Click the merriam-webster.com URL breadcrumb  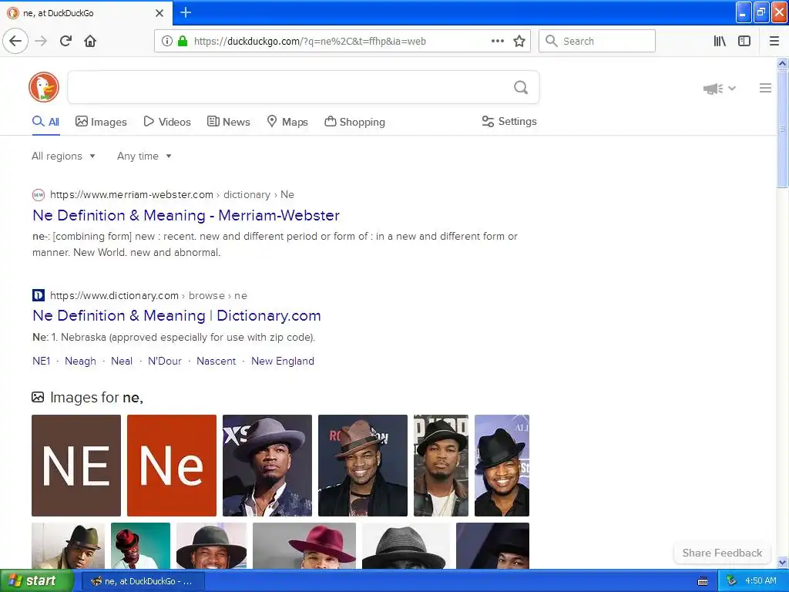[172, 195]
